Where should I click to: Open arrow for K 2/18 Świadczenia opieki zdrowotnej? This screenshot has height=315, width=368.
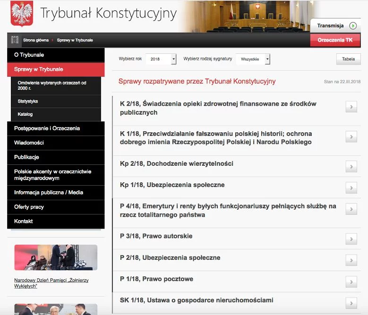(x=351, y=107)
